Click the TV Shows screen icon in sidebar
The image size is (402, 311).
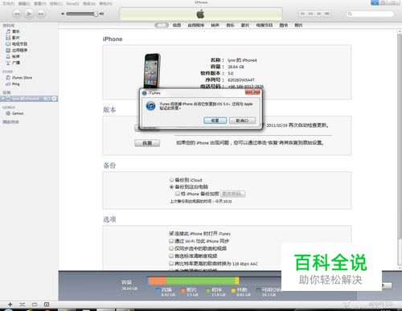[x=8, y=44]
